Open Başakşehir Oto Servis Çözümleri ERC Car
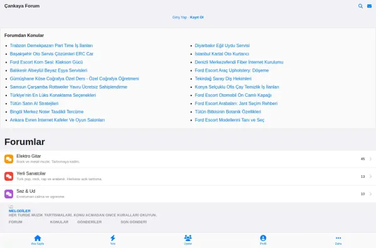376x248 pixels. click(x=51, y=54)
